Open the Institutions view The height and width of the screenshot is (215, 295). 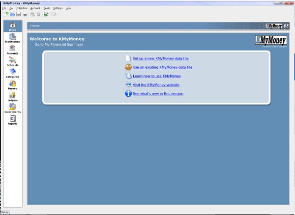(13, 38)
